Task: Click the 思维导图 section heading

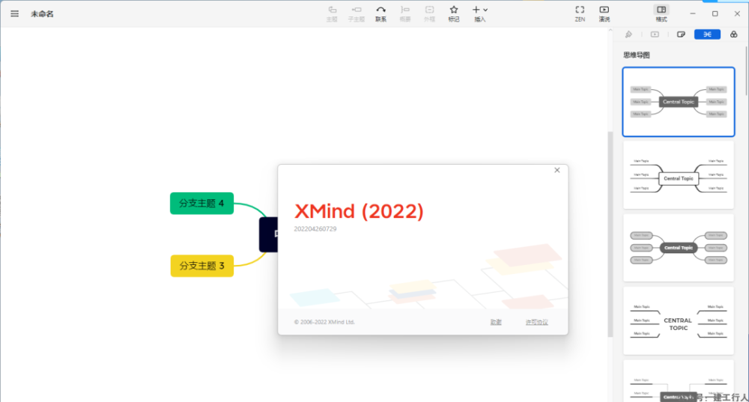Action: pyautogui.click(x=636, y=55)
